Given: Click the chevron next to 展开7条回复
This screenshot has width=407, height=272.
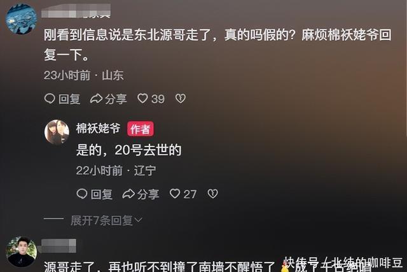Looking at the screenshot, I should [x=139, y=220].
